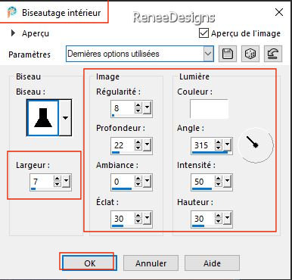Image resolution: width=292 pixels, height=280 pixels.
Task: Toggle the Aperçu de l'image checkbox
Action: coord(203,33)
